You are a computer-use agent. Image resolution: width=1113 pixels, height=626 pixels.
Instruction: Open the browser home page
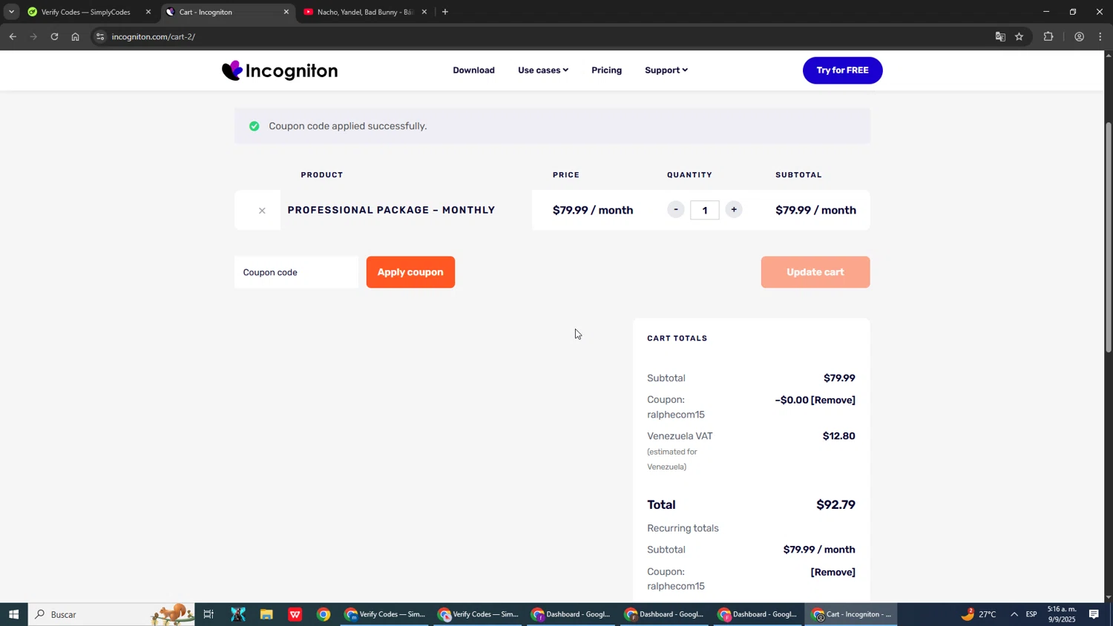pos(75,36)
